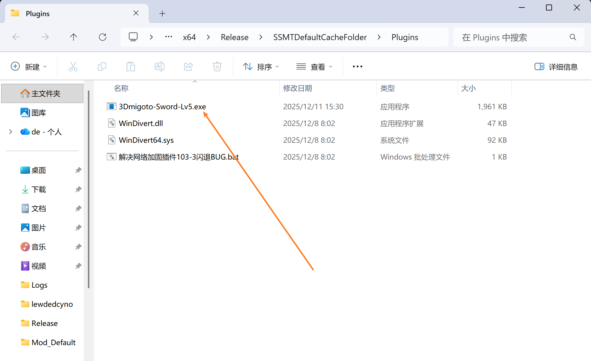Sort by 修改日期 column header
The height and width of the screenshot is (361, 591).
297,88
